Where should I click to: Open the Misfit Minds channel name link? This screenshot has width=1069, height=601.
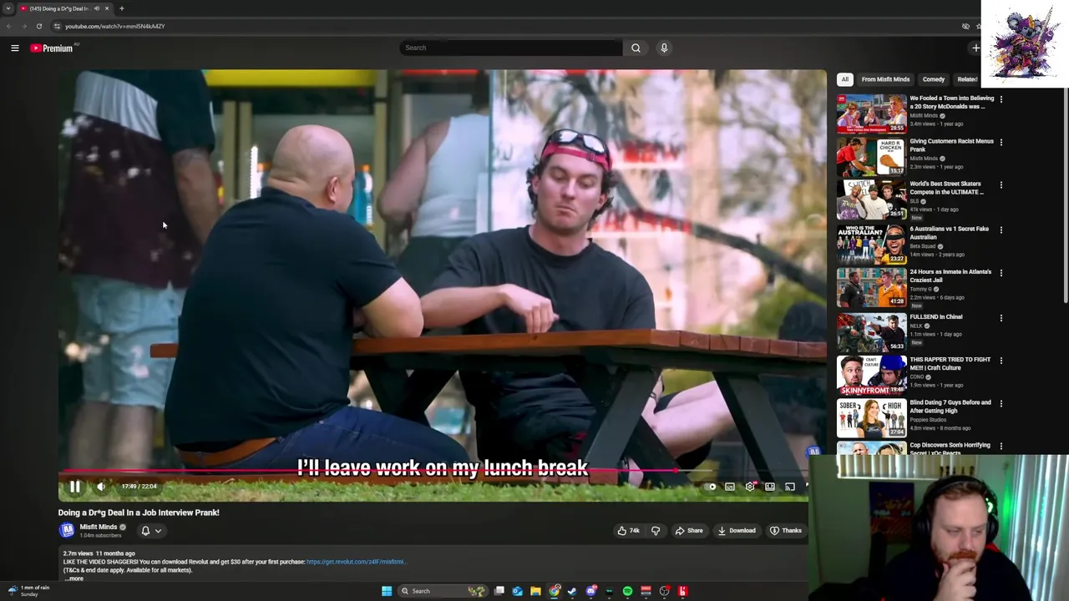click(99, 527)
